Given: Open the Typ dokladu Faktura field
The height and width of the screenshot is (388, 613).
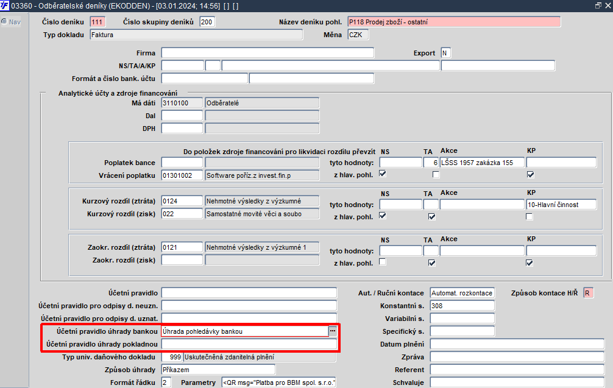Looking at the screenshot, I should [196, 35].
